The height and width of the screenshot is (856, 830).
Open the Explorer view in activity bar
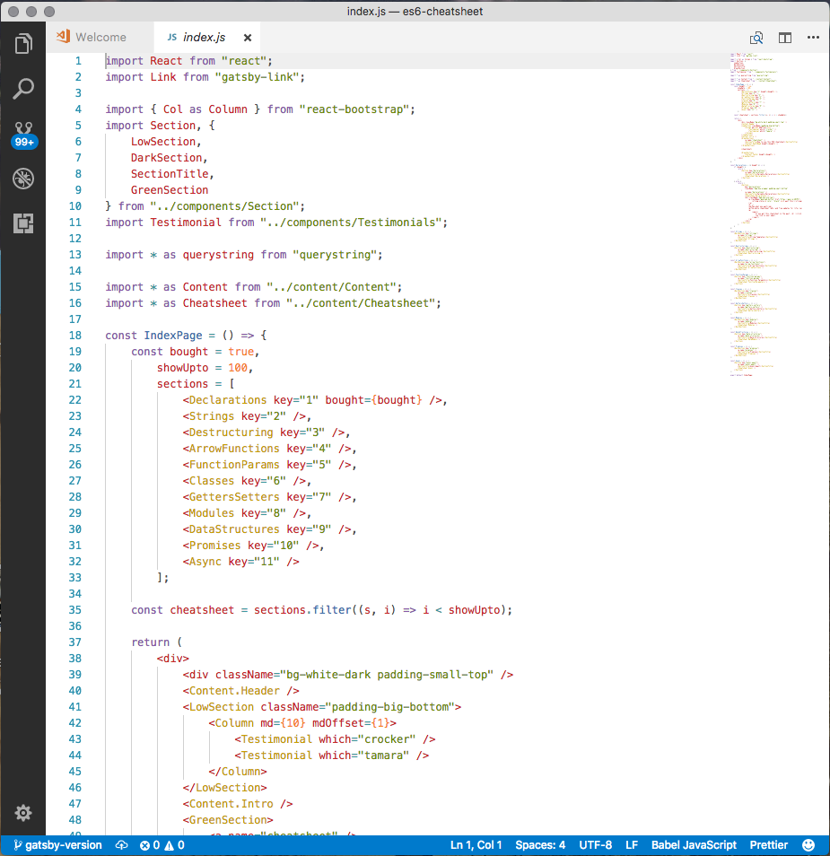tap(23, 44)
